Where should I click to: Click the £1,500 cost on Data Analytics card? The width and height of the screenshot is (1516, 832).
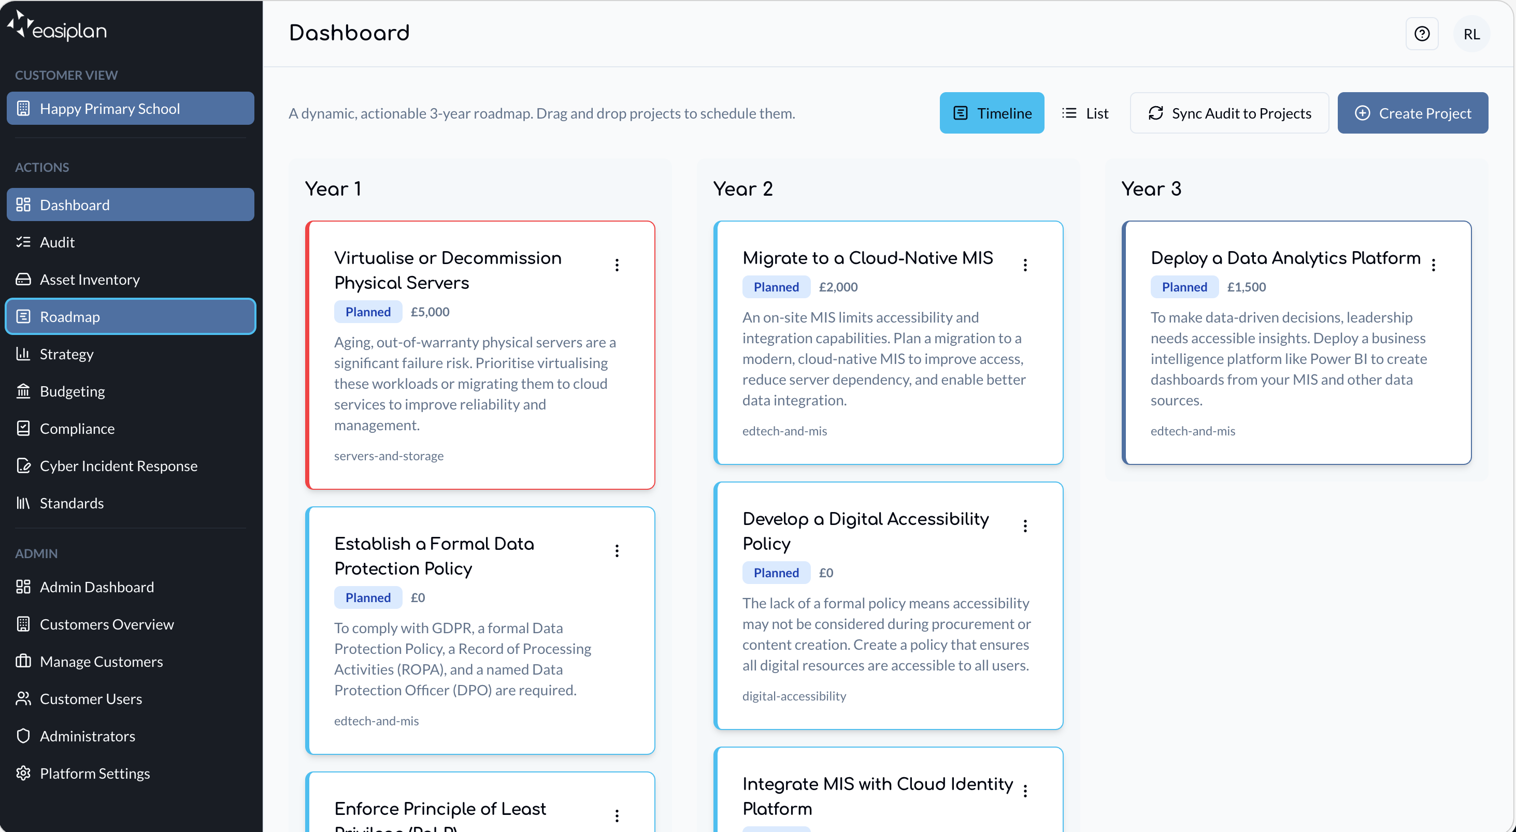(x=1247, y=287)
